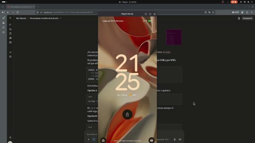Open the chats list icon in Claude sidebar
Screen dimensions: 255x143
click(x=10, y=29)
